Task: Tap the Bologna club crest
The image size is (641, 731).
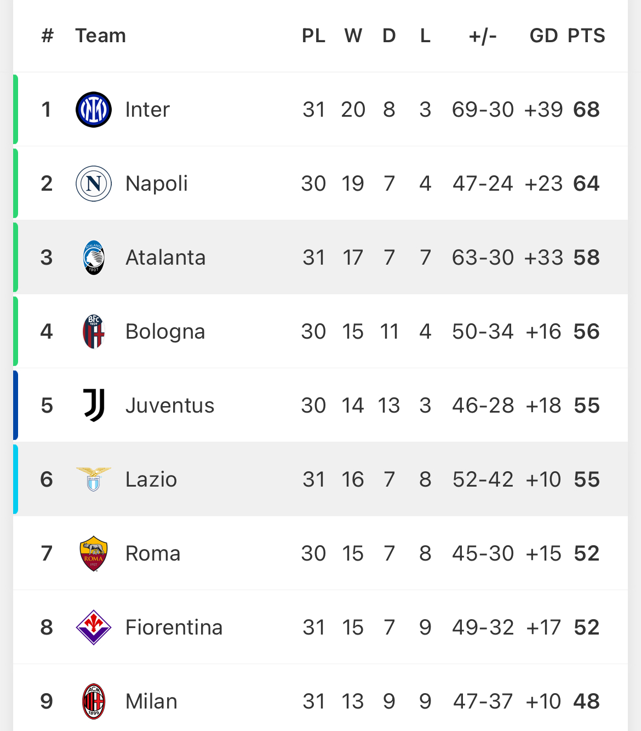Action: point(94,332)
